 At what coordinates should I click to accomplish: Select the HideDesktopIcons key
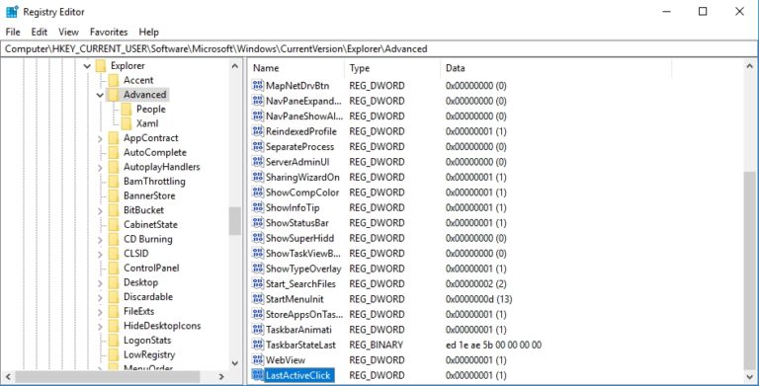pyautogui.click(x=162, y=326)
